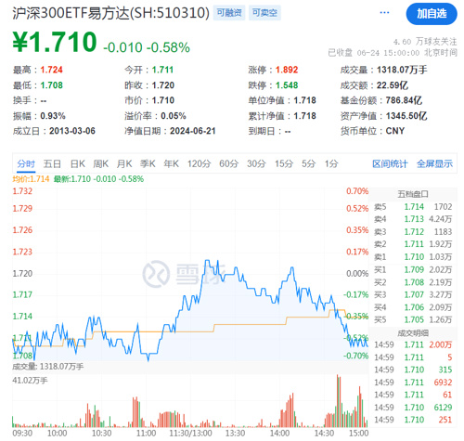Click the 货币单位 value CNY
Image resolution: width=464 pixels, height=441 pixels.
point(395,131)
